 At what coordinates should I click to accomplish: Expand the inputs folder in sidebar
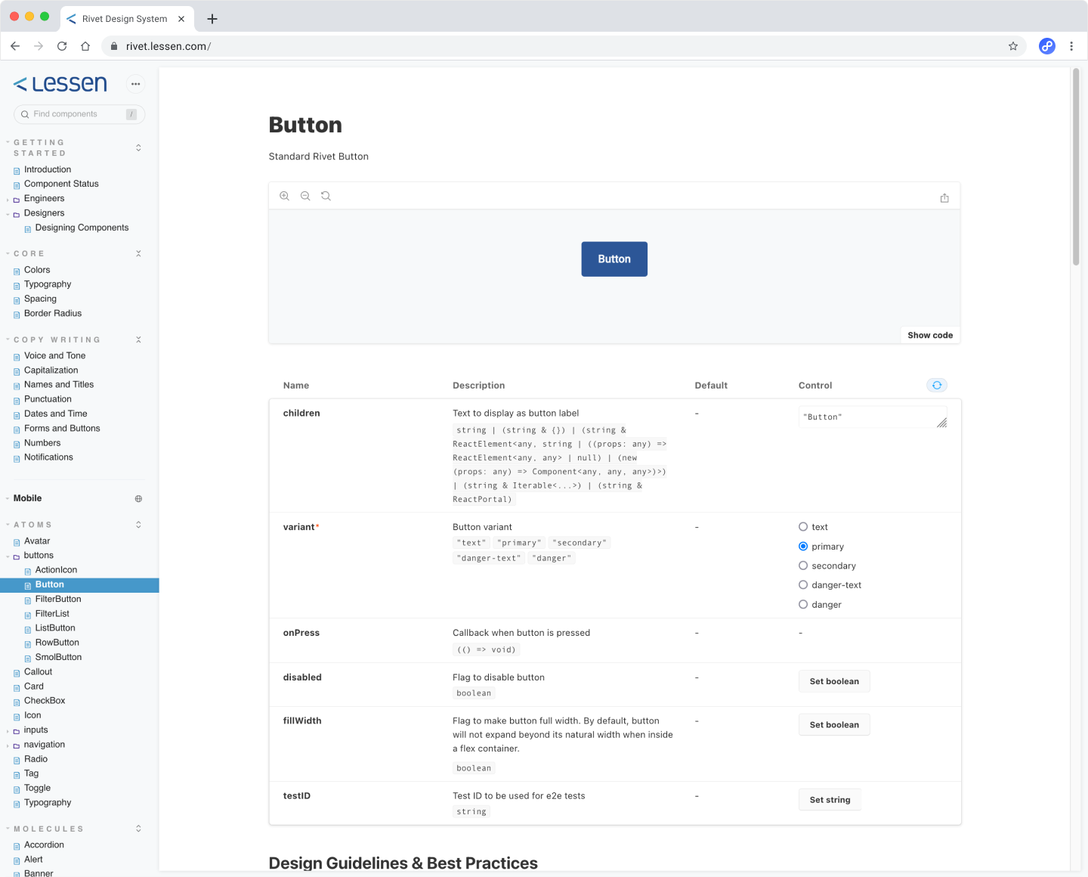click(36, 730)
